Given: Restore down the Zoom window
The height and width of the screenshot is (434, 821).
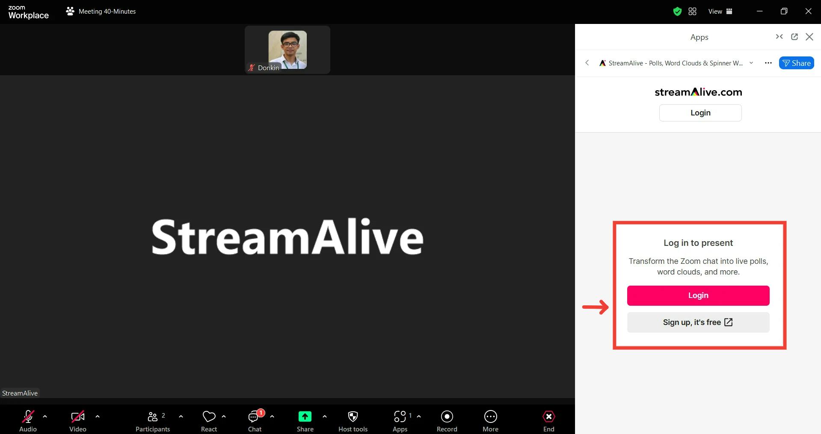Looking at the screenshot, I should [784, 12].
